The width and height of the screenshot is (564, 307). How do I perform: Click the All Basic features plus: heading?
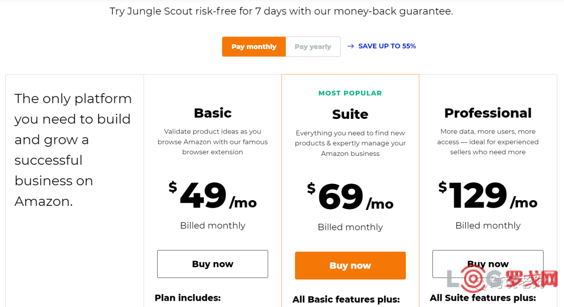click(346, 299)
